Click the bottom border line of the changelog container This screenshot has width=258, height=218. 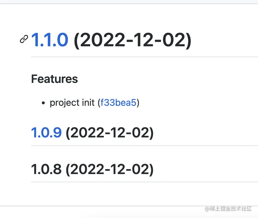tap(129, 206)
